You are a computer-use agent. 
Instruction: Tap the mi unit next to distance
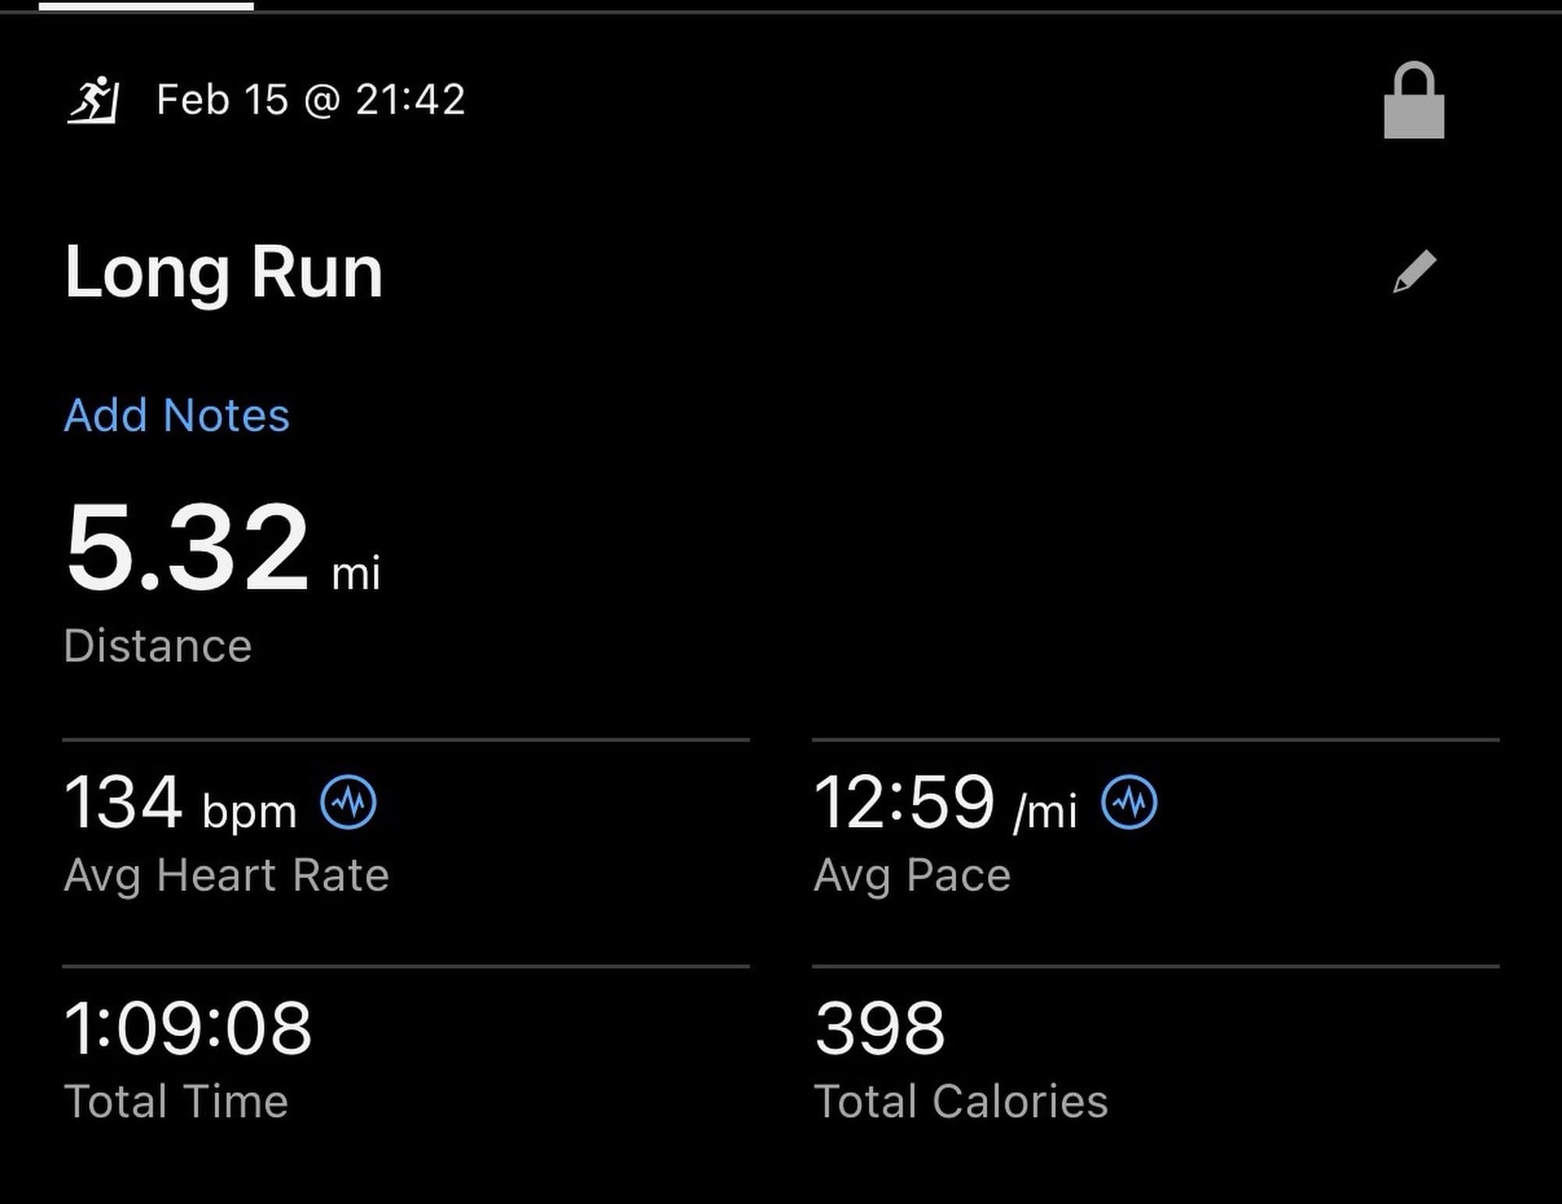pos(356,574)
